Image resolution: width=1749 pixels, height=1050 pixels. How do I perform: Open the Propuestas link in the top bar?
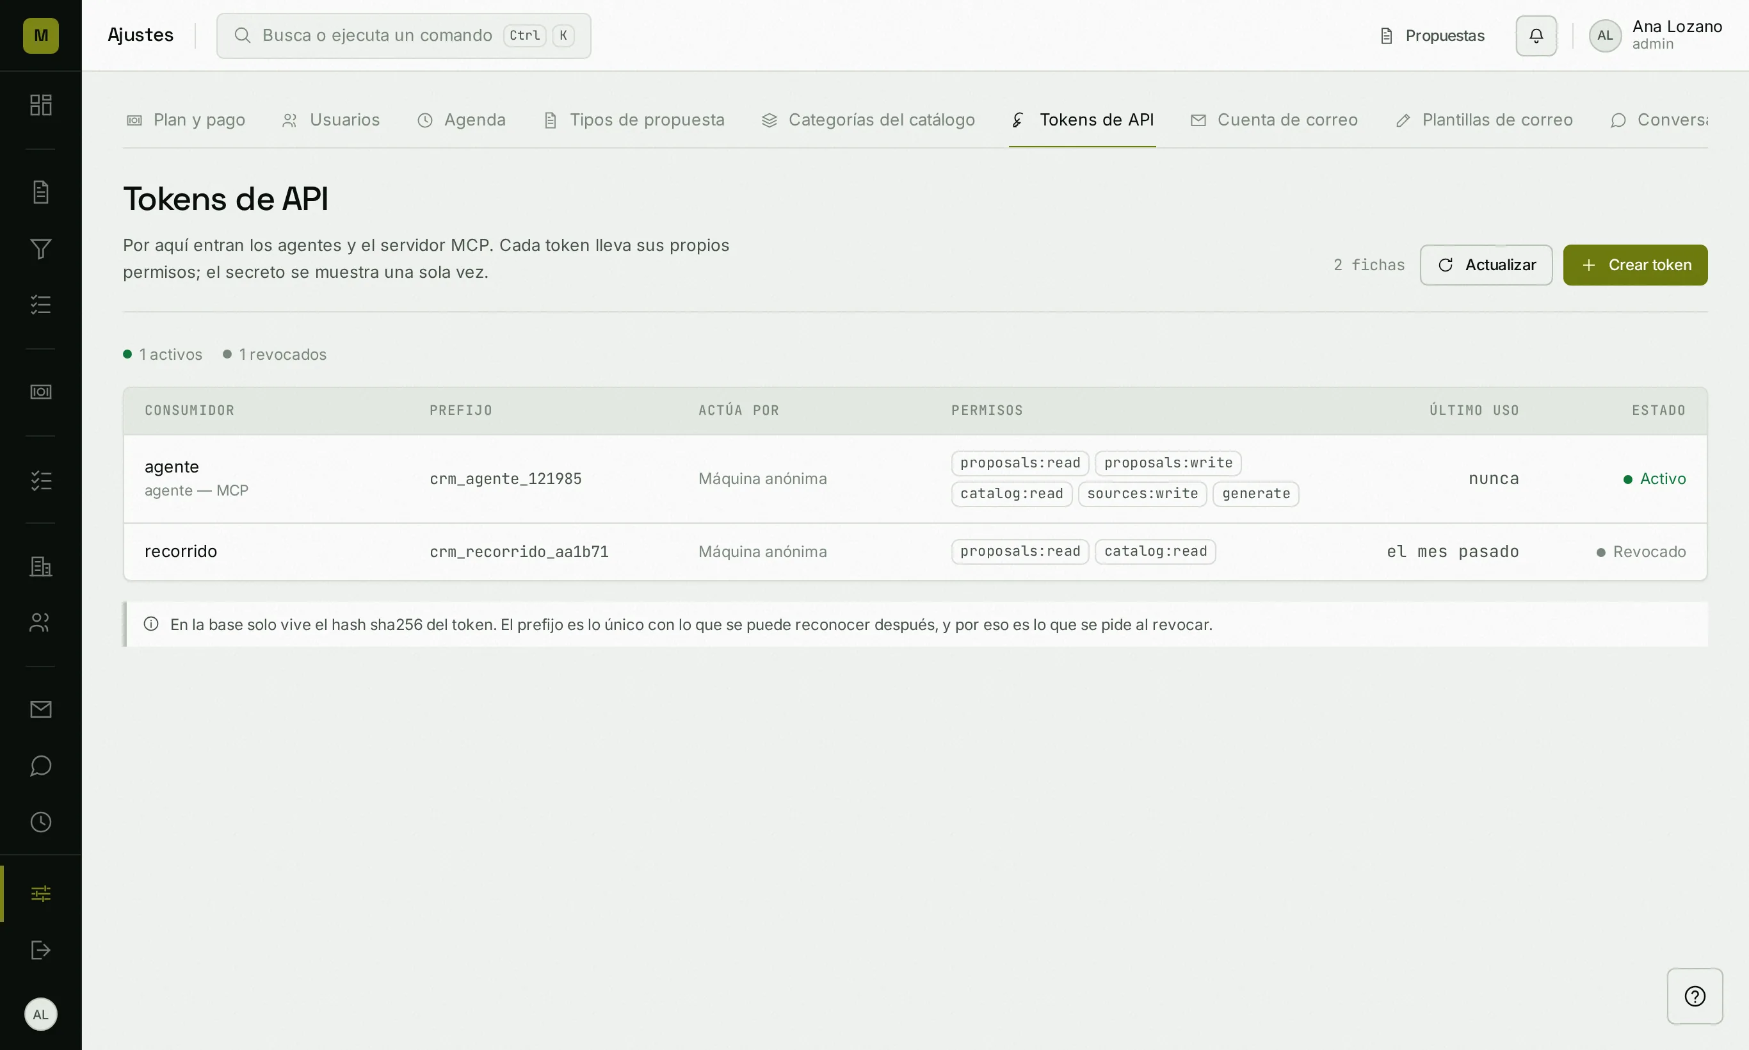(x=1432, y=35)
